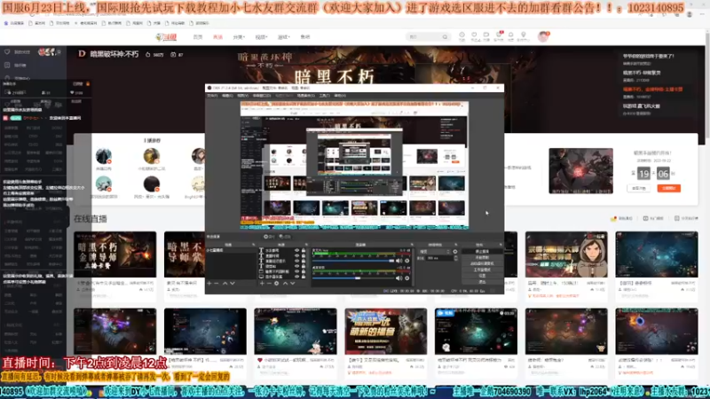710x399 pixels.
Task: Pop out the sources dock panel
Action: pyautogui.click(x=306, y=245)
